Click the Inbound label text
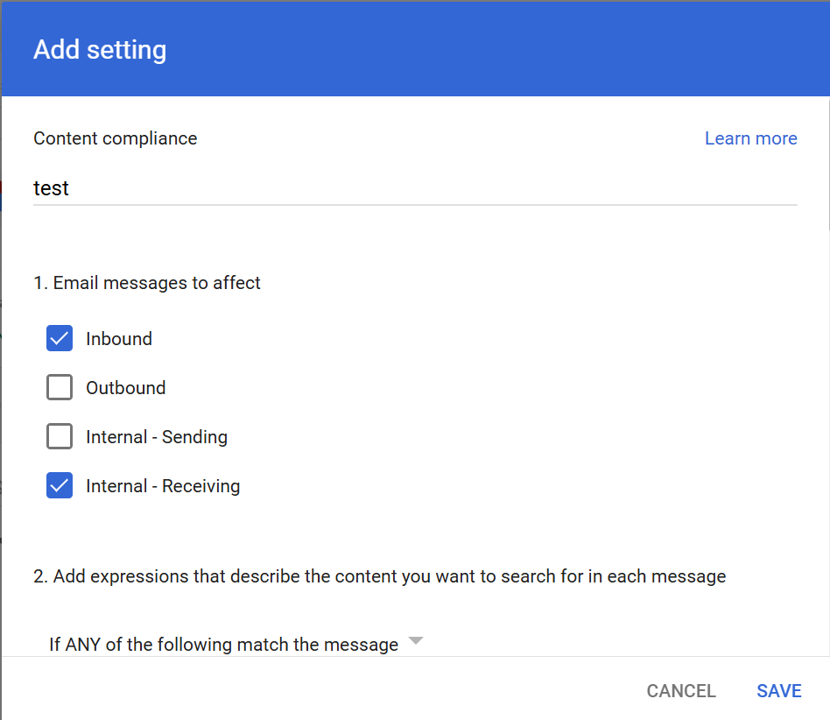The height and width of the screenshot is (720, 830). [x=119, y=339]
